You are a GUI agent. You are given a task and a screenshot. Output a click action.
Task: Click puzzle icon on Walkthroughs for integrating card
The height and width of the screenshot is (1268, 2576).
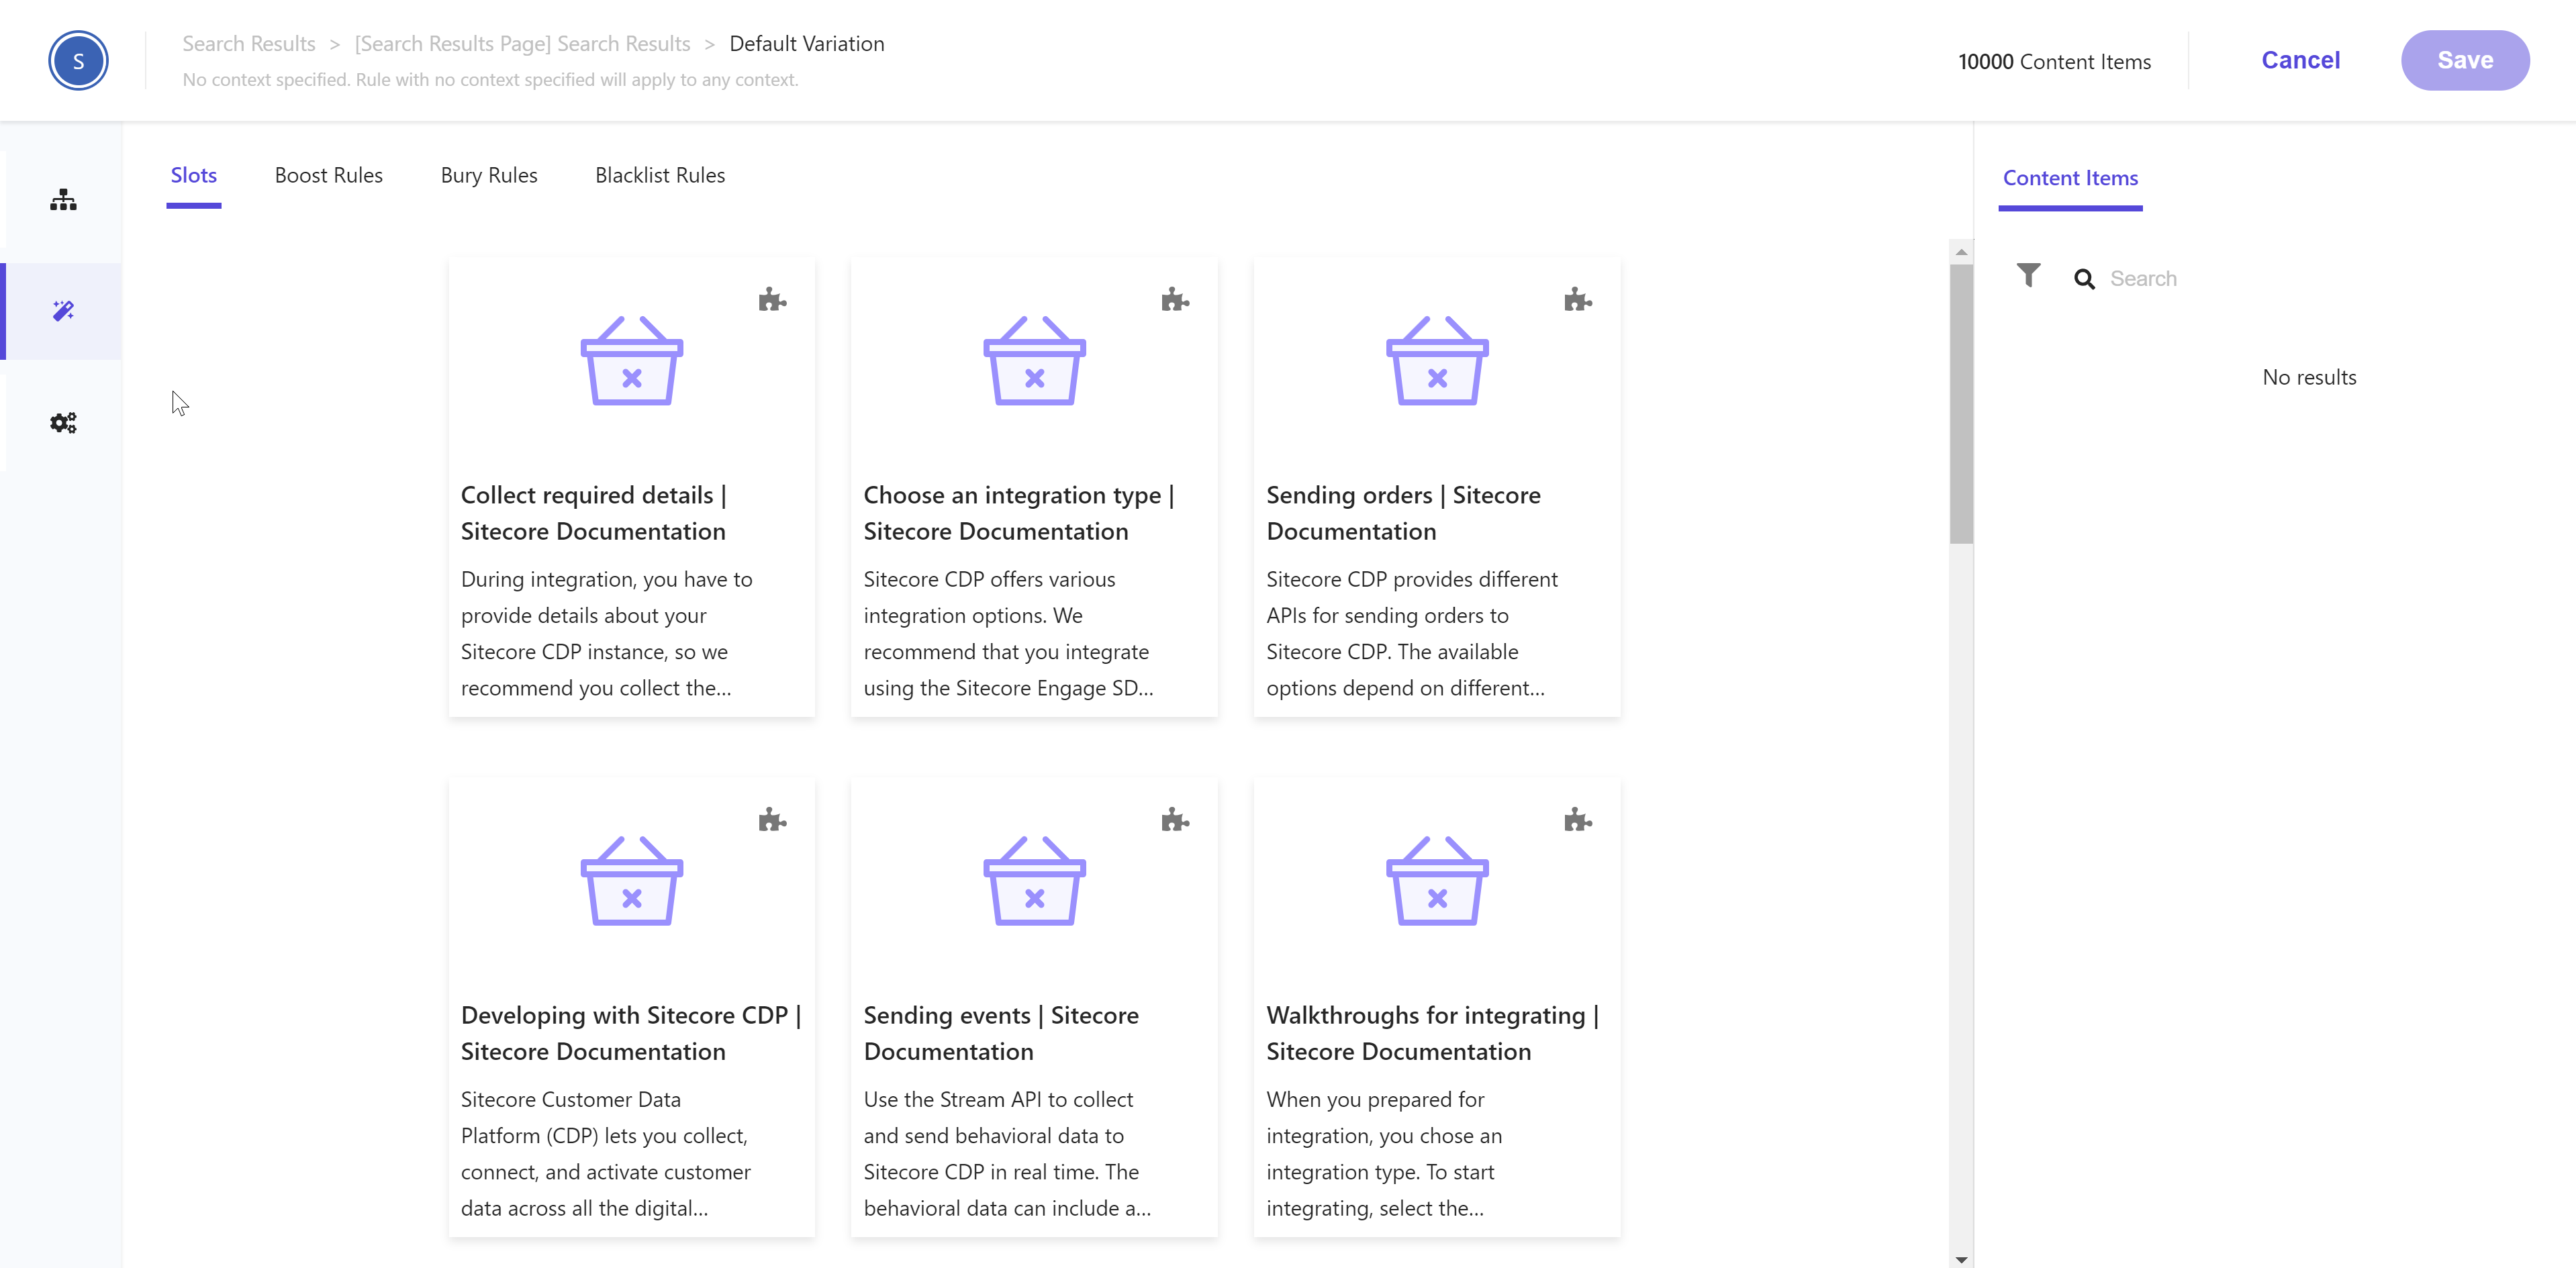pos(1578,820)
